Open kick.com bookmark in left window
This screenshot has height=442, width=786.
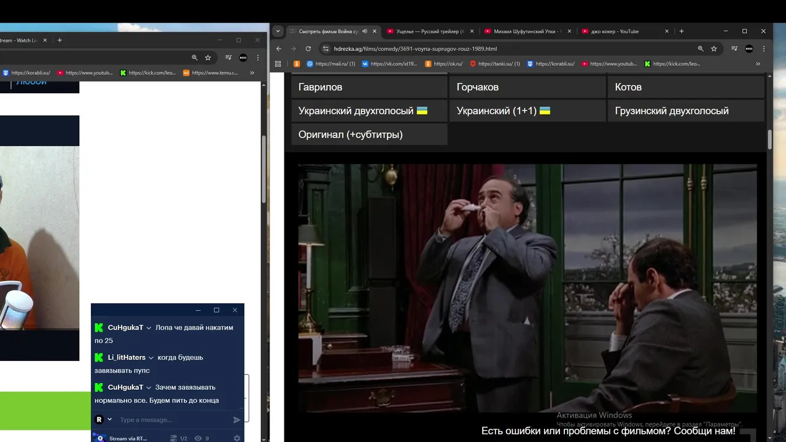pyautogui.click(x=148, y=72)
